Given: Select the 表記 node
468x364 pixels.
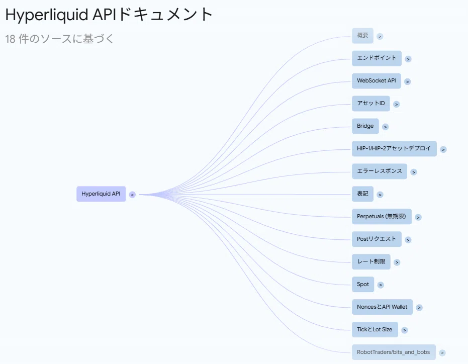Looking at the screenshot, I should coord(362,194).
